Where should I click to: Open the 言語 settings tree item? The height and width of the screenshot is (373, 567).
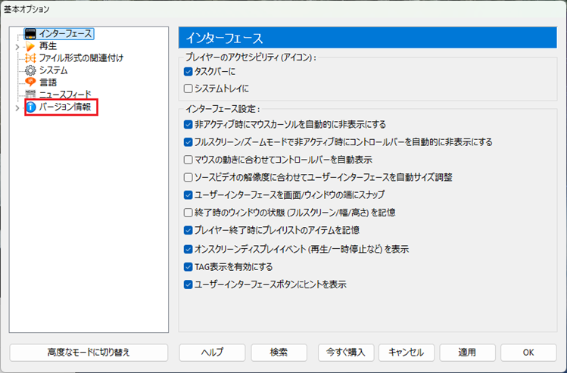[x=48, y=82]
